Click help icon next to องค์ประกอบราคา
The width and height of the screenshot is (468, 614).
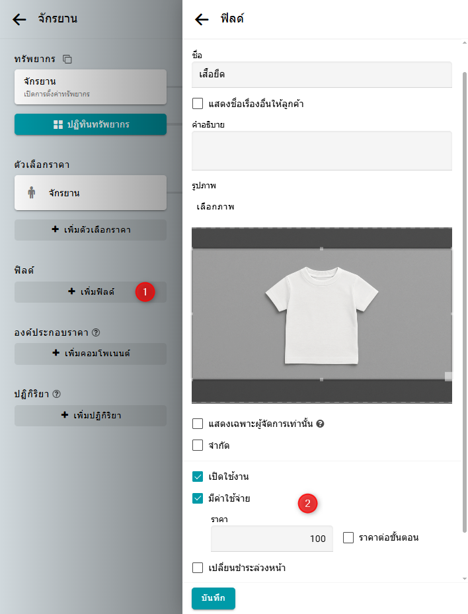click(96, 332)
